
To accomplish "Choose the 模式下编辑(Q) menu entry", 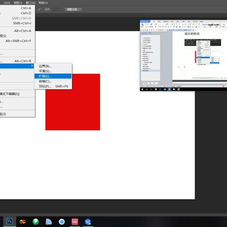I will 17,94.
